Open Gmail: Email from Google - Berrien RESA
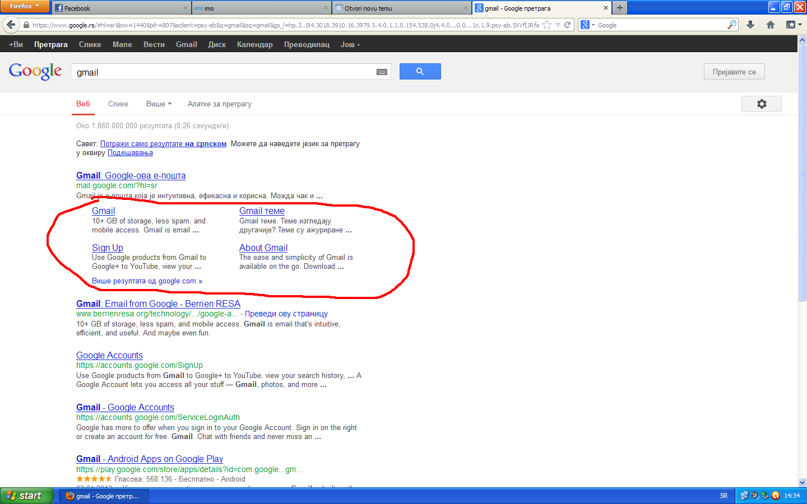The image size is (807, 504). pyautogui.click(x=158, y=304)
